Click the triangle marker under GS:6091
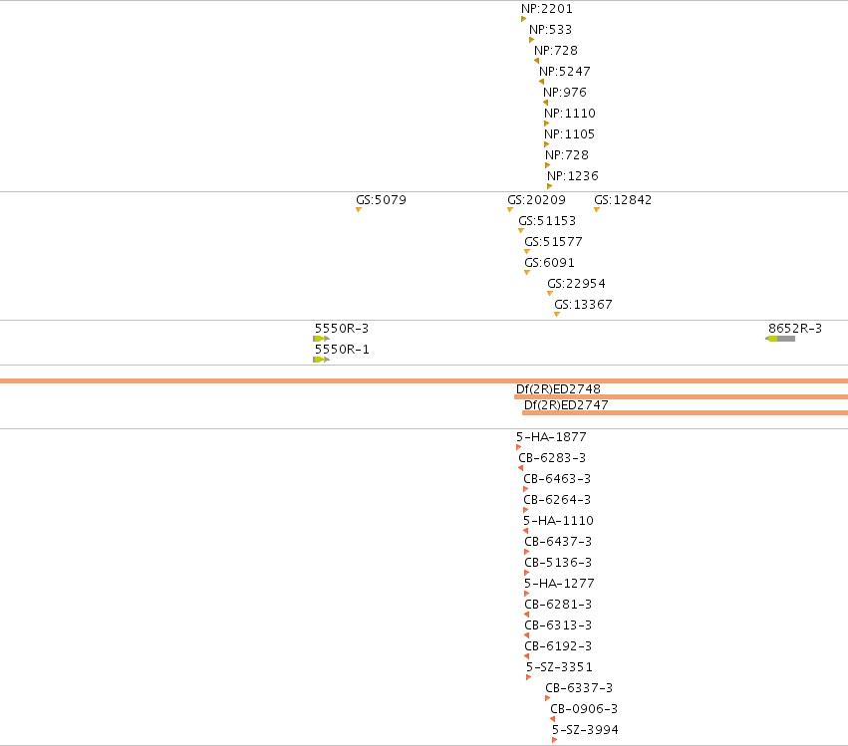The image size is (848, 746). 527,273
